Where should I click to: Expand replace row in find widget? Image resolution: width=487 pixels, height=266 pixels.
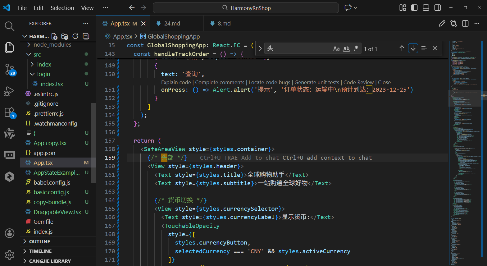pos(260,48)
